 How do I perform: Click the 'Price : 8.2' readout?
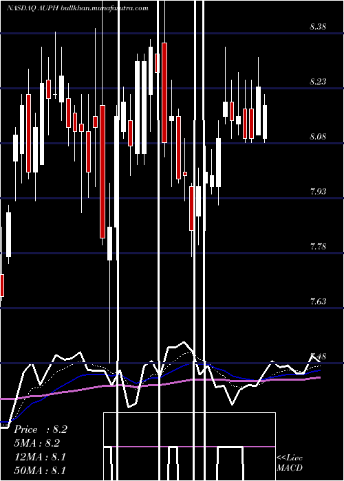41,429
